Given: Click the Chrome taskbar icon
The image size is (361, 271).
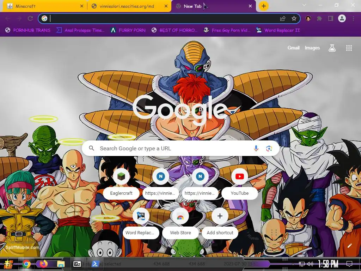Looking at the screenshot, I should click(x=26, y=264).
